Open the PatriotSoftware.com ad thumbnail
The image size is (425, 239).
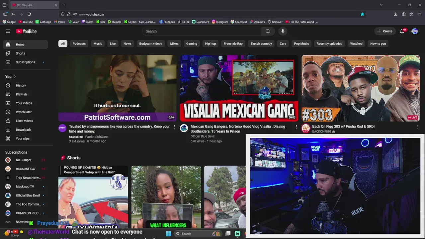pyautogui.click(x=117, y=88)
